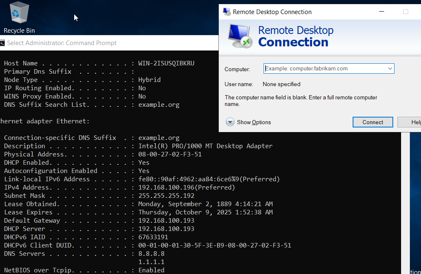Click the Default Gateway address value
Viewport: 421px width, 274px height.
click(x=166, y=221)
